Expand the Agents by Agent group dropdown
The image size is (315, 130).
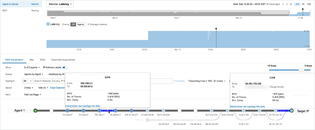pyautogui.click(x=34, y=74)
